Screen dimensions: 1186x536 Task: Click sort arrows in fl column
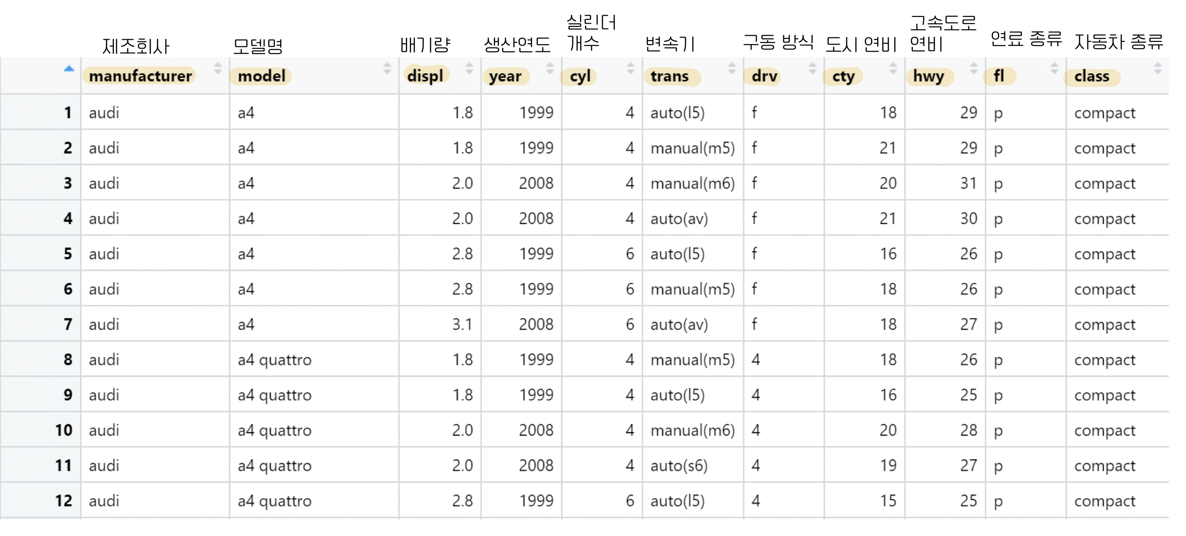[x=1054, y=69]
